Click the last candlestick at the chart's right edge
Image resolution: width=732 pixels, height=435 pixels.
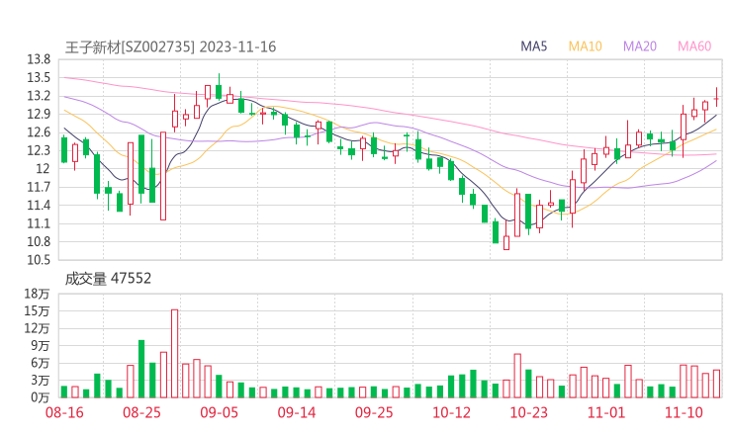pos(716,97)
